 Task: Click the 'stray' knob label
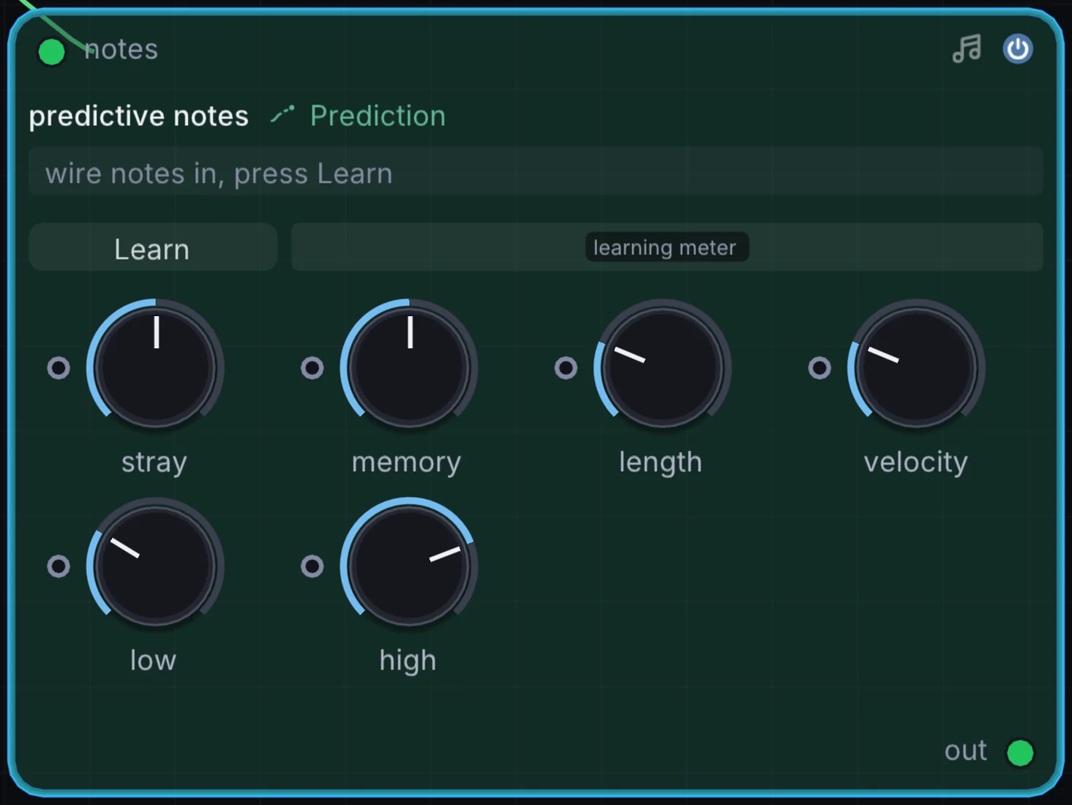[154, 462]
